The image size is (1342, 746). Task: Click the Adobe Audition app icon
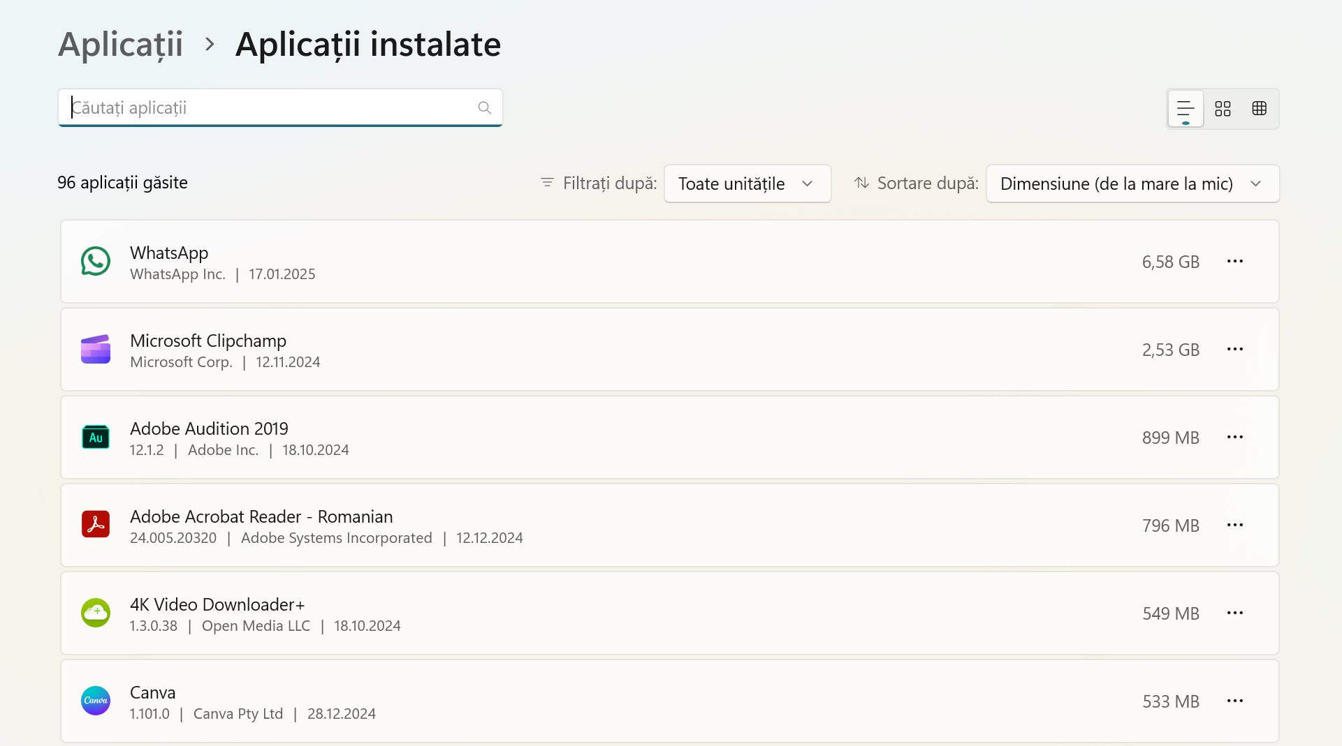(96, 438)
